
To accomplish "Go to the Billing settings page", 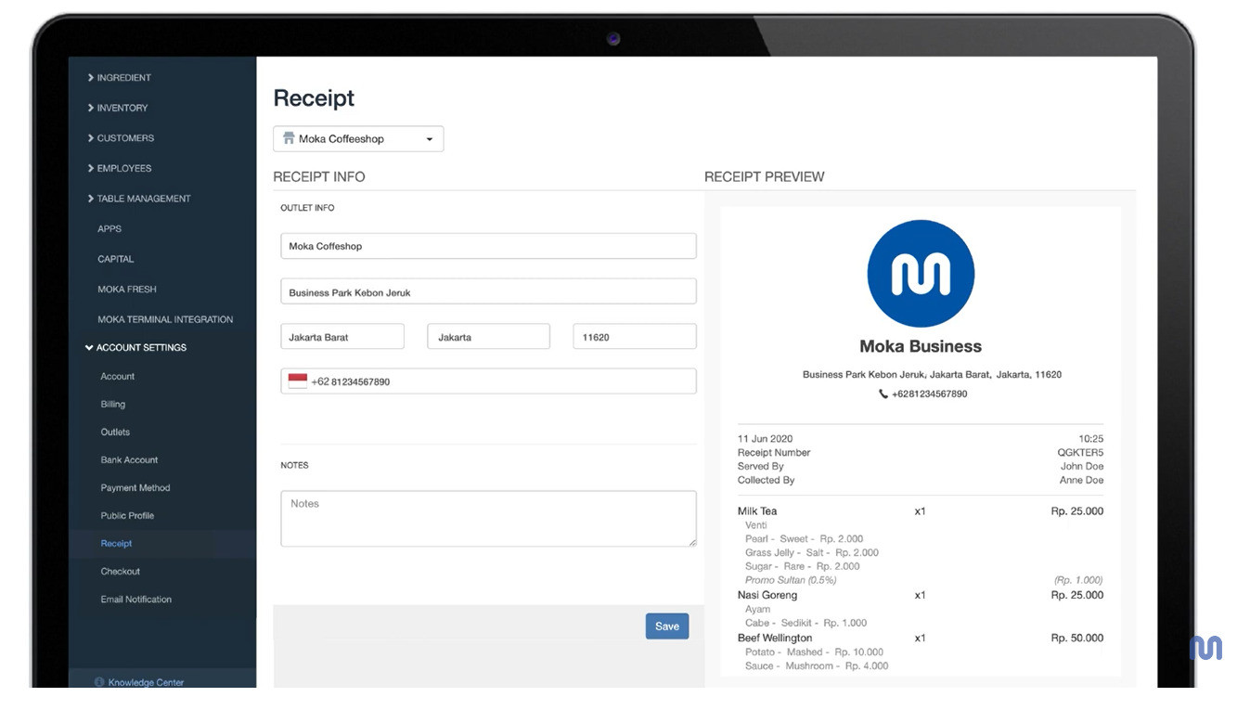I will (113, 405).
